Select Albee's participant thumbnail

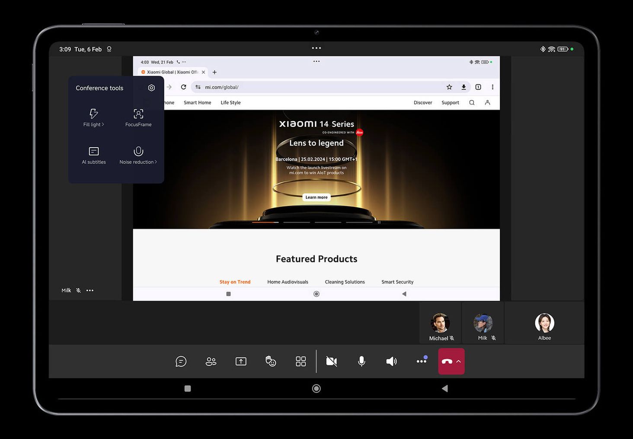pyautogui.click(x=544, y=326)
